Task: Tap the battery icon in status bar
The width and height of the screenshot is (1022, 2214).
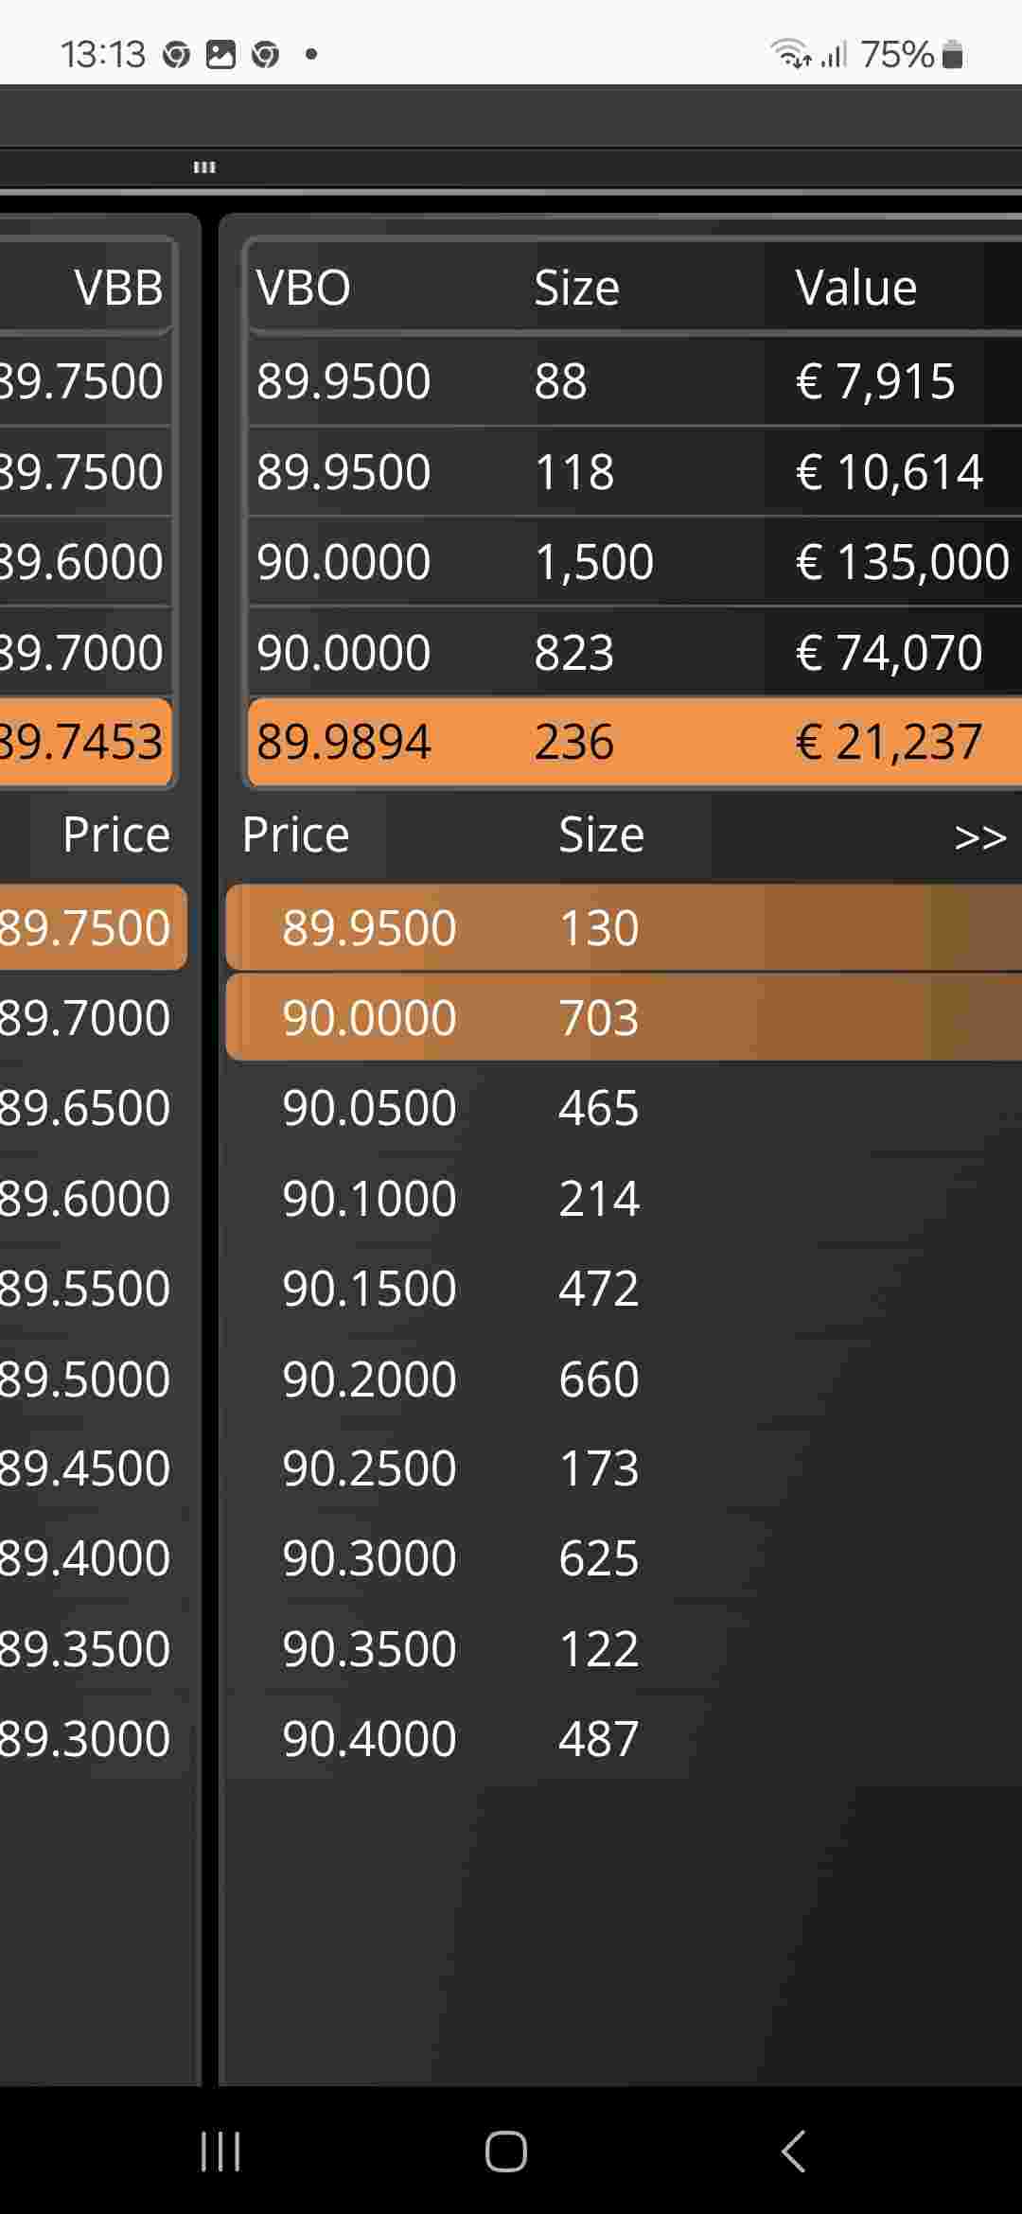Action: click(x=954, y=55)
